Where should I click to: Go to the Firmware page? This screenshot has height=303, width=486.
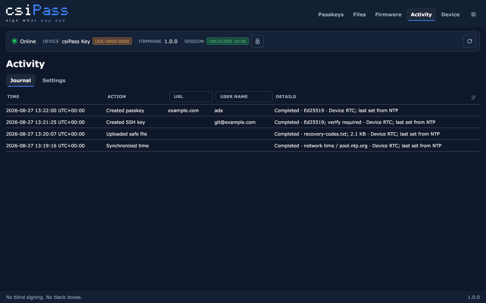pyautogui.click(x=388, y=14)
